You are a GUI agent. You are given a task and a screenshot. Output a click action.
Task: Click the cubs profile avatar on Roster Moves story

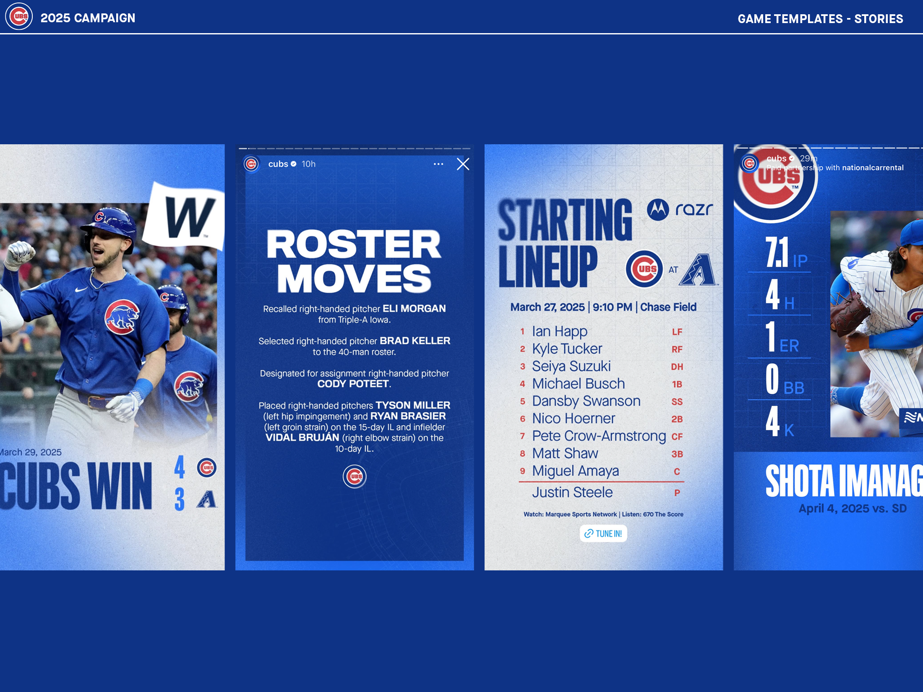pos(252,164)
